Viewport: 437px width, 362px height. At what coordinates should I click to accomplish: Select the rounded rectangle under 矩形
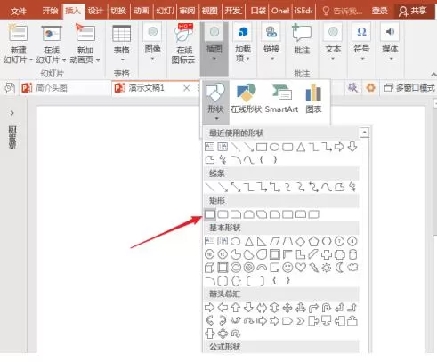coord(223,214)
